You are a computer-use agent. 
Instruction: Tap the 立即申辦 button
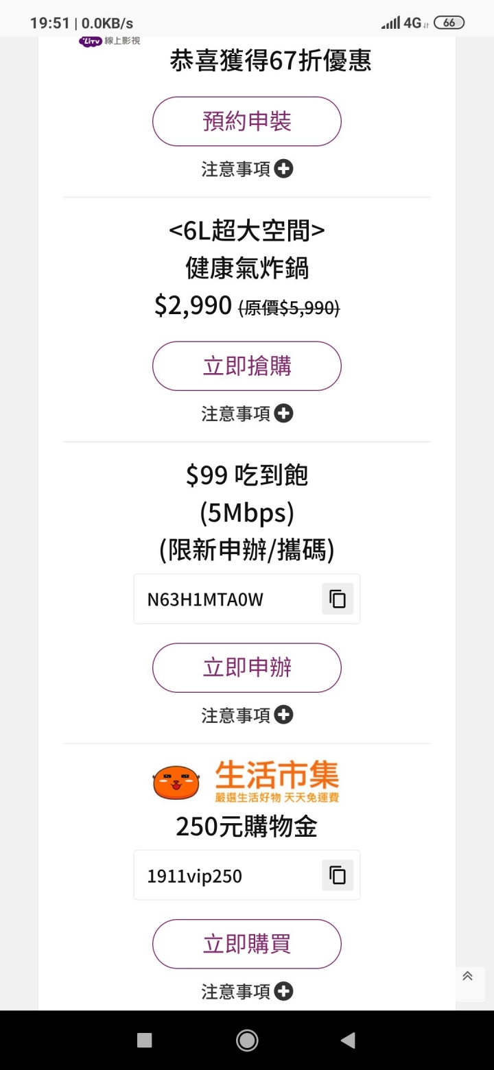[247, 667]
